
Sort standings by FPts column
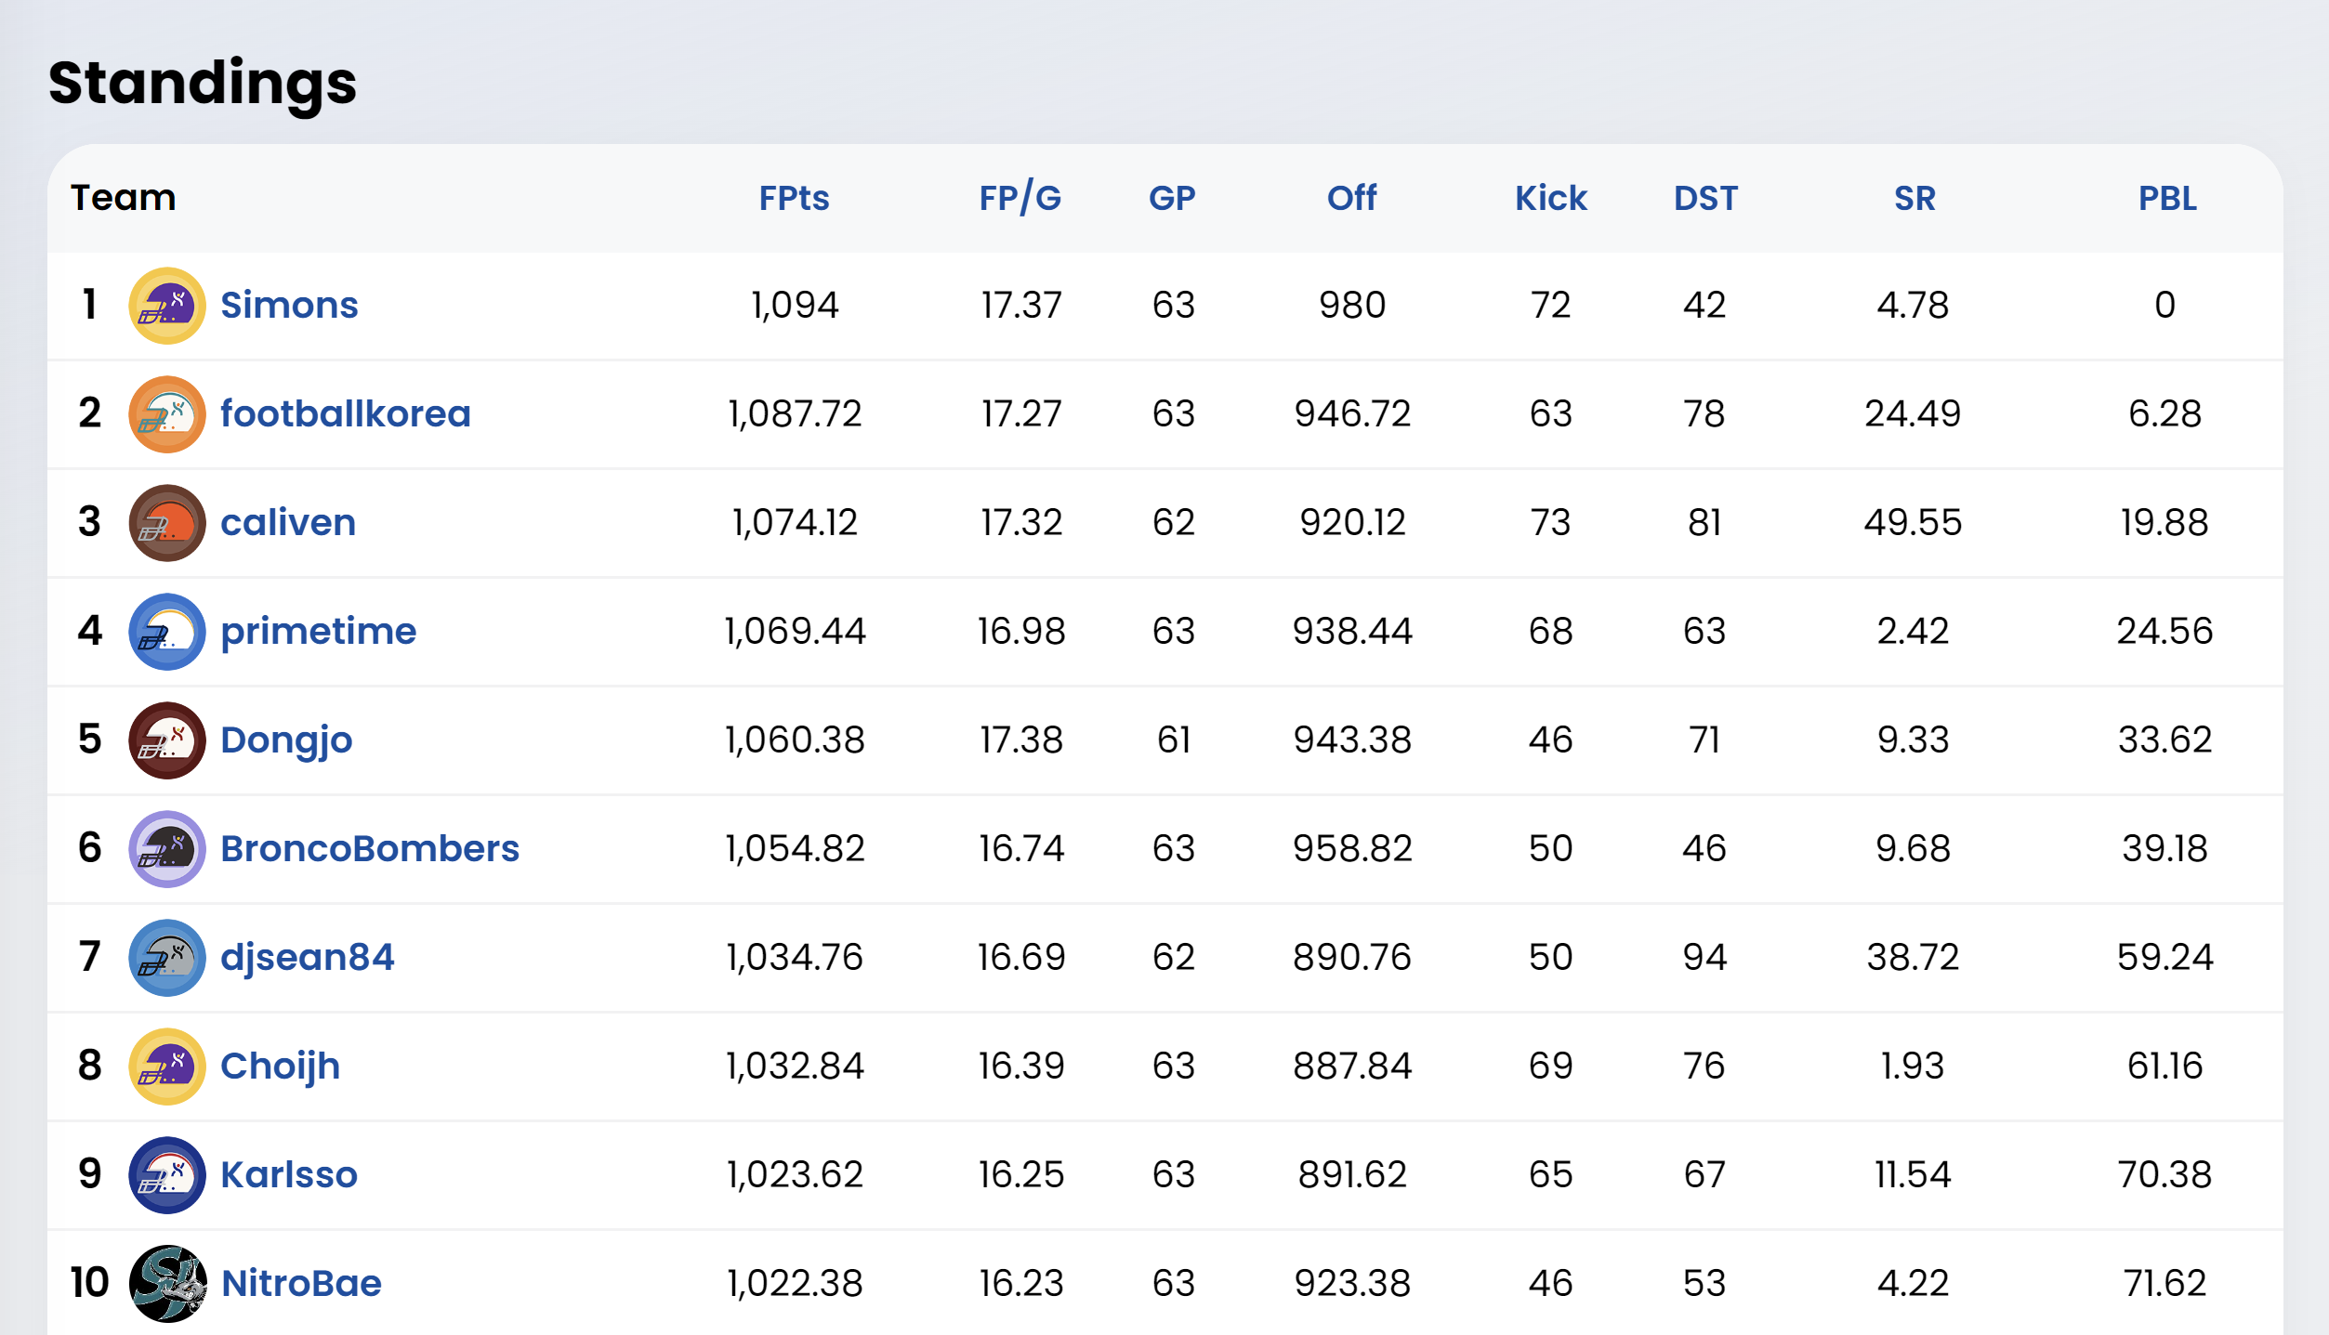coord(794,198)
